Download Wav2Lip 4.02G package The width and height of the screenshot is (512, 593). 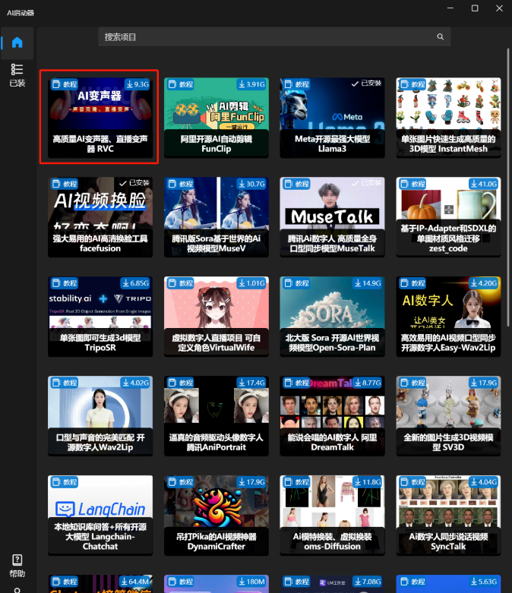pos(135,383)
